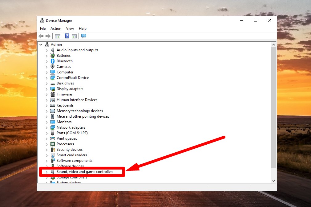Click the ControlVault Device icon

[x=53, y=78]
